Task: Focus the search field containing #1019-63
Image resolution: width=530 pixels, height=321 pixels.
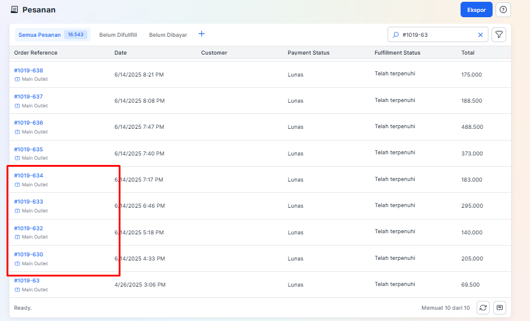Action: coord(438,35)
